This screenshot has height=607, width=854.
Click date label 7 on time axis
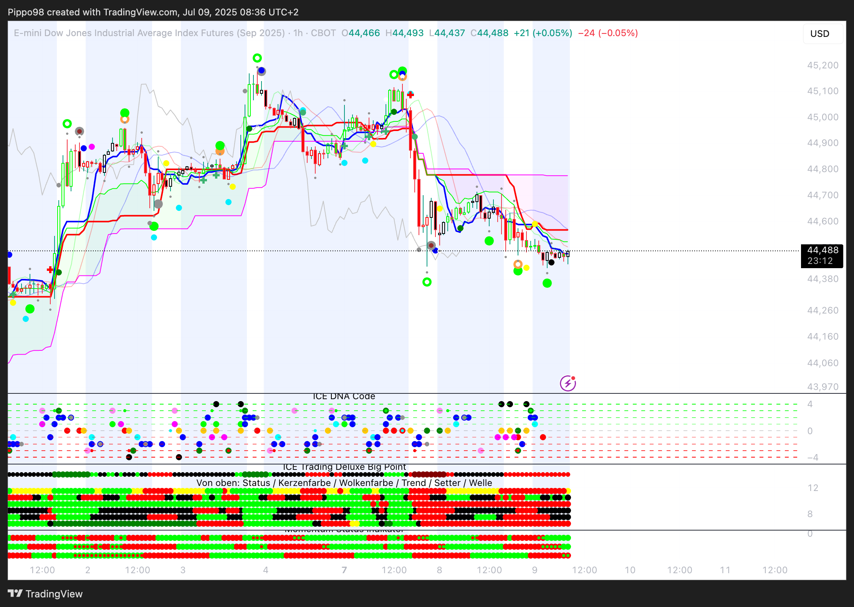click(344, 570)
